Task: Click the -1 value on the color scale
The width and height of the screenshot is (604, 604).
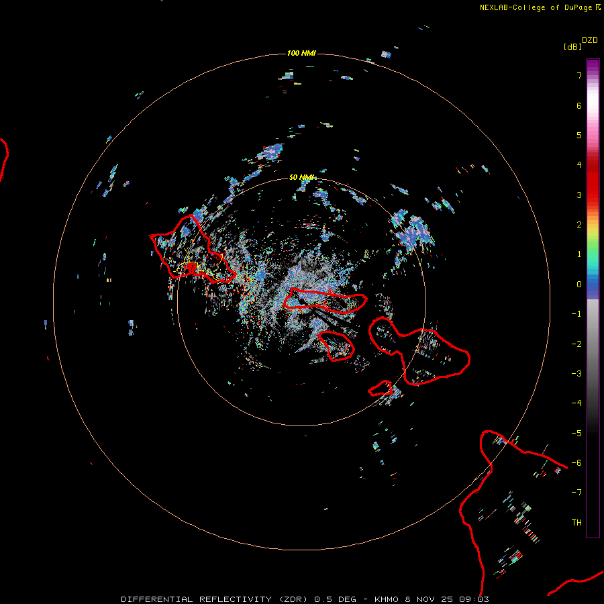Action: tap(576, 314)
